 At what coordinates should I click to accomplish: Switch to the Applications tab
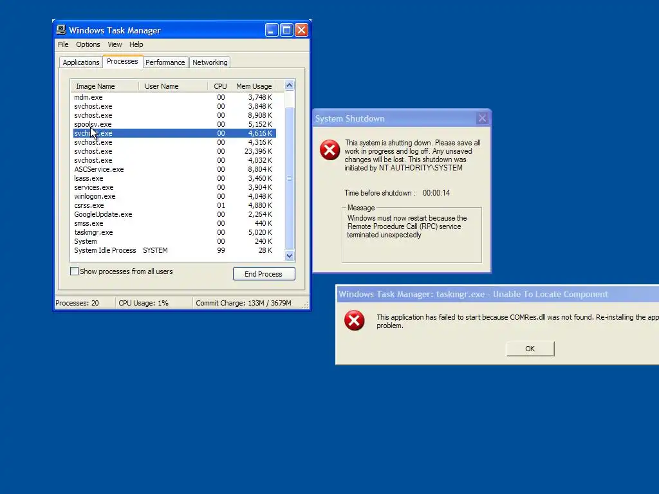80,62
